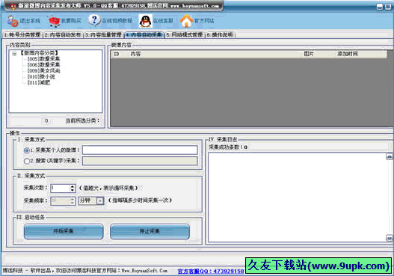The width and height of the screenshot is (394, 276).
Task: Click the log panel scroll-down arrow
Action: (390, 238)
